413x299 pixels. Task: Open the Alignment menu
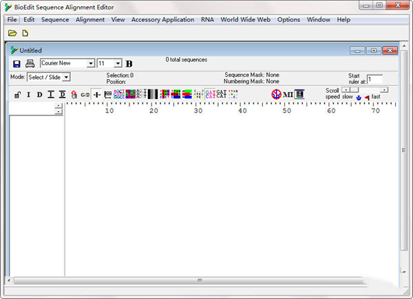tap(90, 20)
